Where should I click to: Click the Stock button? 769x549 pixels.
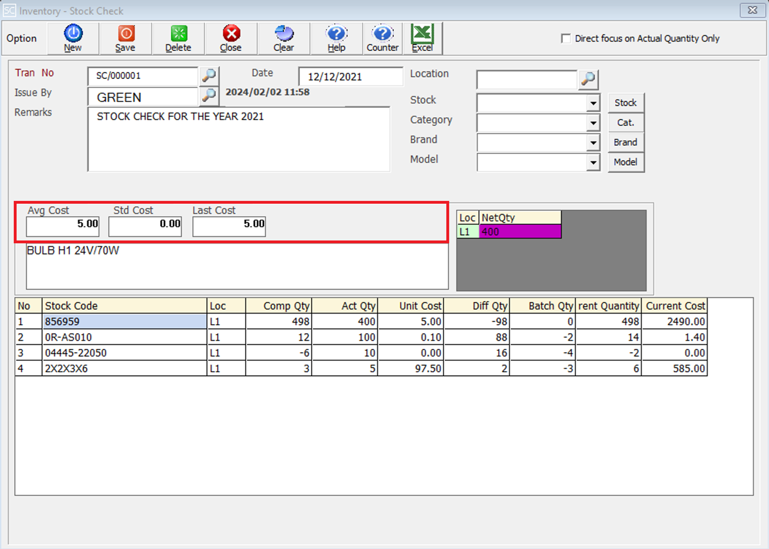pos(626,103)
